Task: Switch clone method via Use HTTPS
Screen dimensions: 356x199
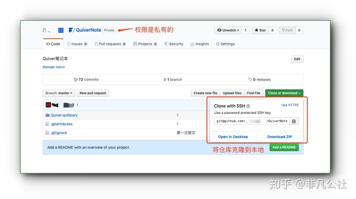Action: [290, 105]
